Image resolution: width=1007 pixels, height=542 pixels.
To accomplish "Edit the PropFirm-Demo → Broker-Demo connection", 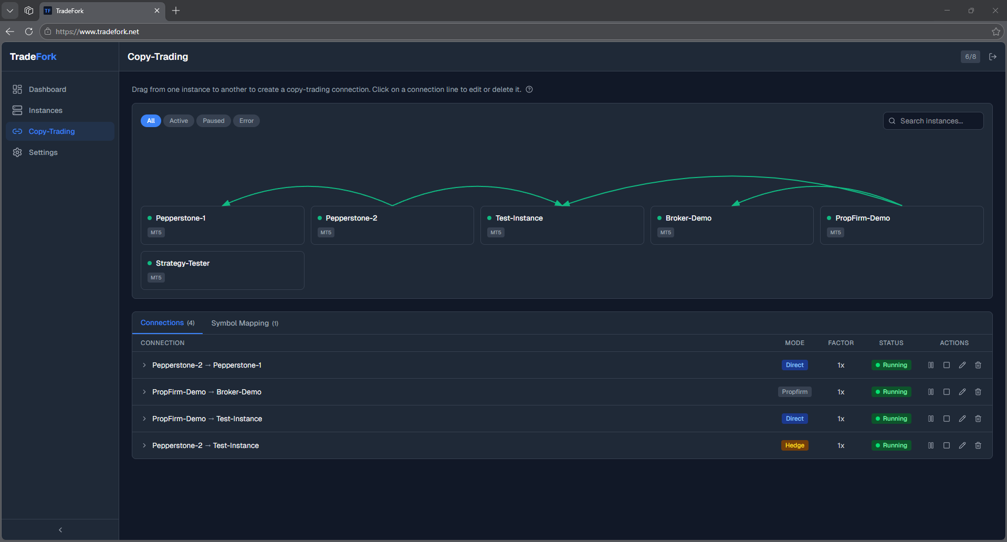I will [x=962, y=392].
